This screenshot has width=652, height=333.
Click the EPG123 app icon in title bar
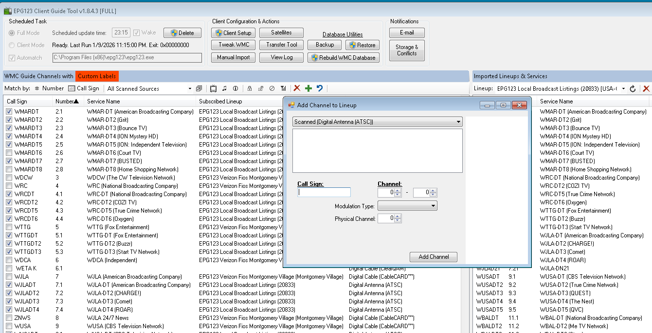[7, 11]
